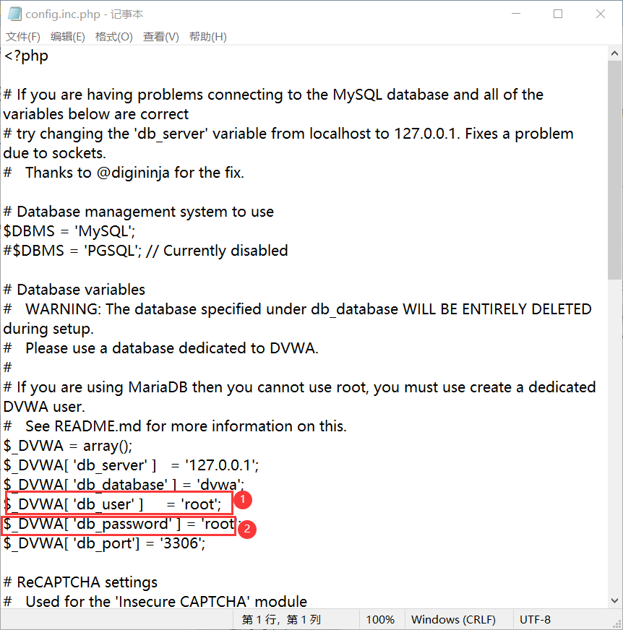Open the 帮助(H) menu
This screenshot has width=623, height=630.
[x=208, y=37]
